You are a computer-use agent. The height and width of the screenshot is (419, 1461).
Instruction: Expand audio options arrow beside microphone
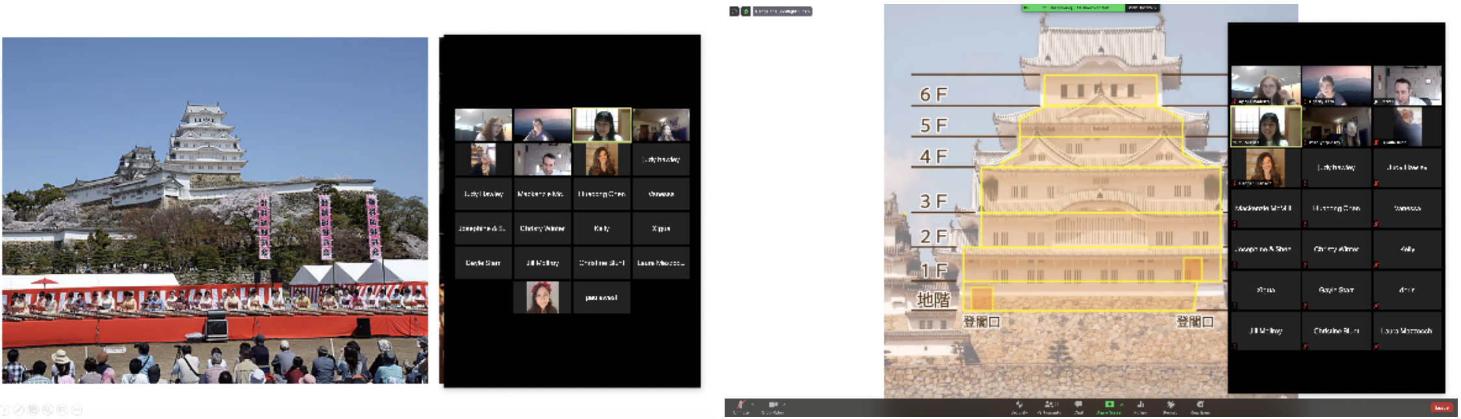753,404
